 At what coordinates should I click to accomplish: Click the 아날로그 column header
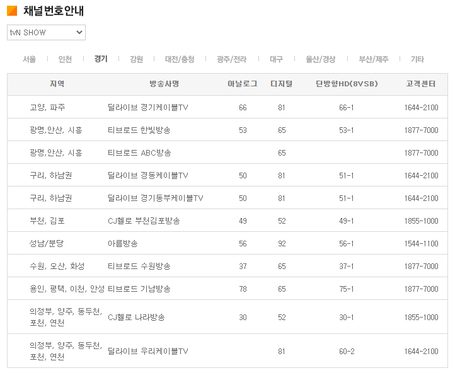point(243,84)
